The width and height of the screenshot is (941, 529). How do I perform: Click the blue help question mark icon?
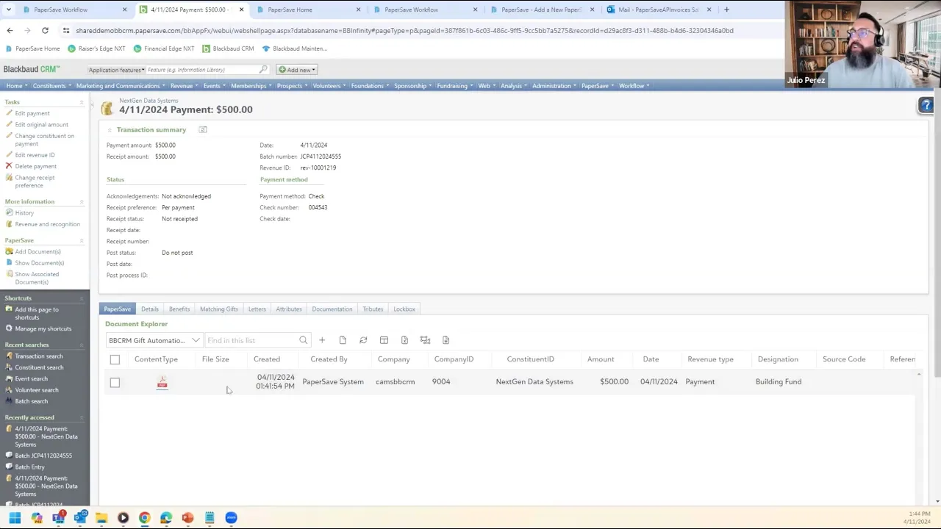point(926,107)
